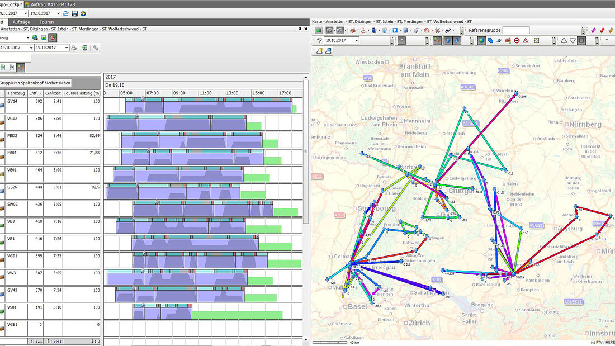
Task: Click the printer icon in the left panel
Action: tap(74, 48)
